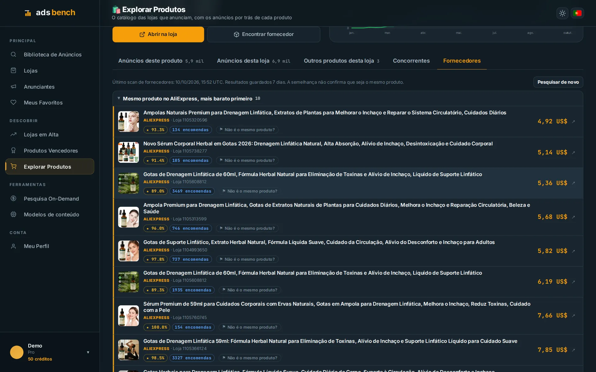Switch to Concorrentes tab
The image size is (596, 372).
click(411, 61)
